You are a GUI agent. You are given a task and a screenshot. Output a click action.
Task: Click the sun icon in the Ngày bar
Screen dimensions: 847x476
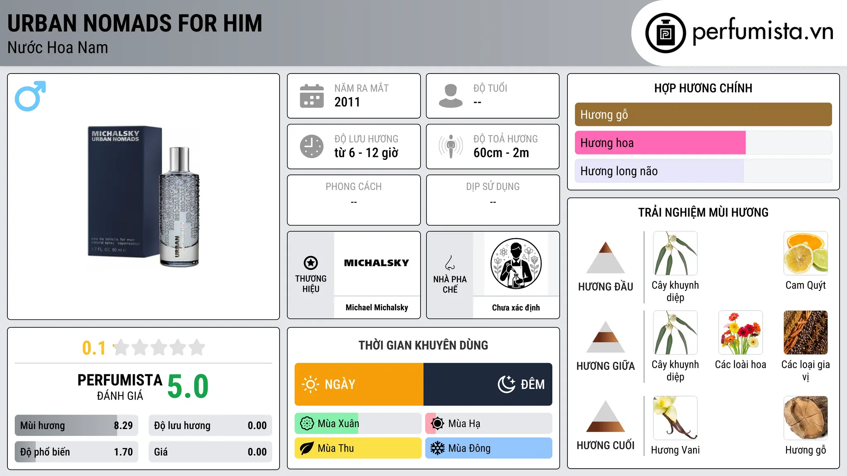[310, 384]
